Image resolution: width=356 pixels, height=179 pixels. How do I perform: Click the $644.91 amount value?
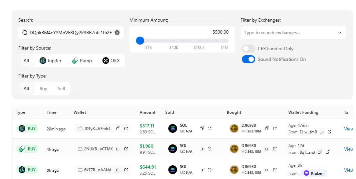pyautogui.click(x=148, y=167)
